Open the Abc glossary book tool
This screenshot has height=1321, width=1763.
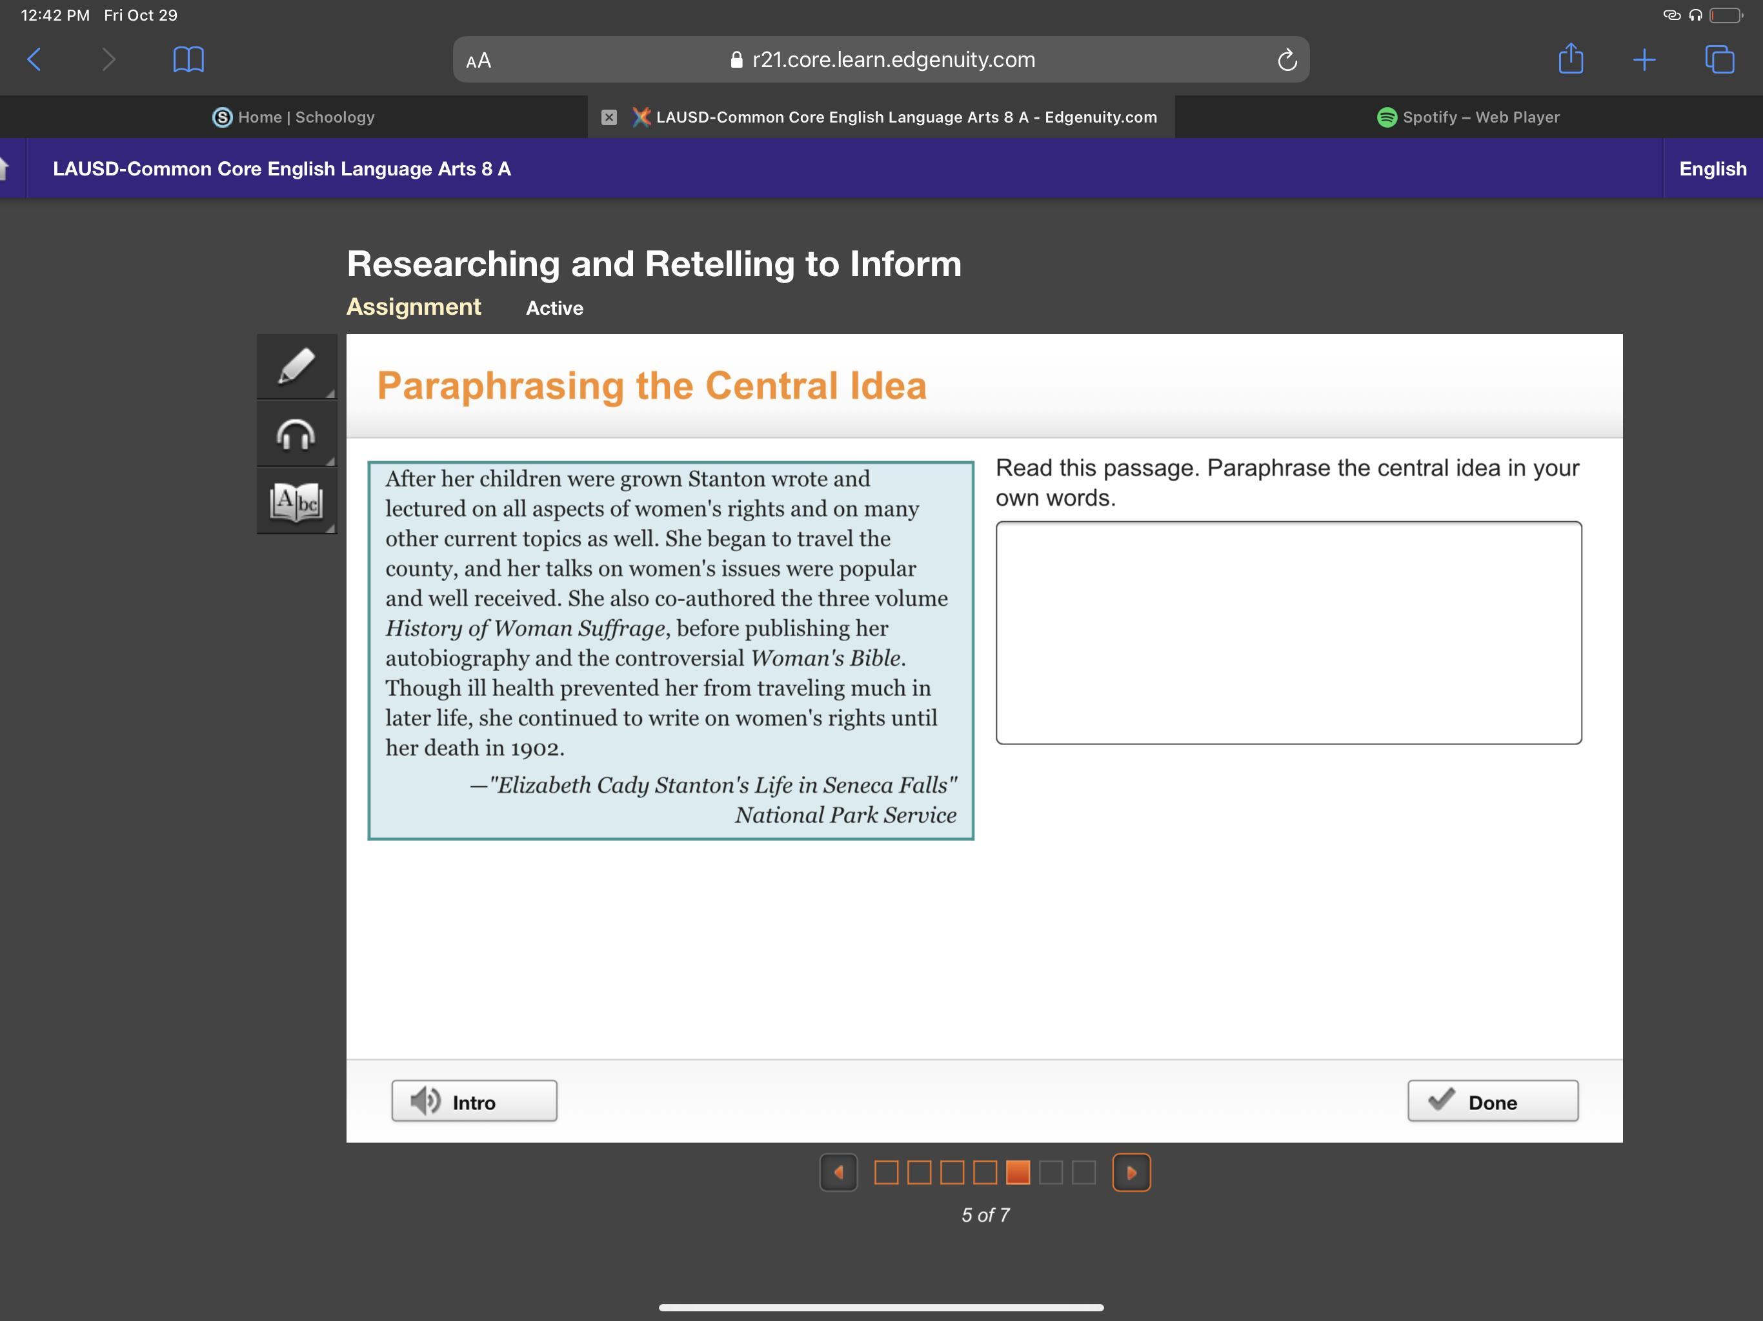[x=296, y=501]
